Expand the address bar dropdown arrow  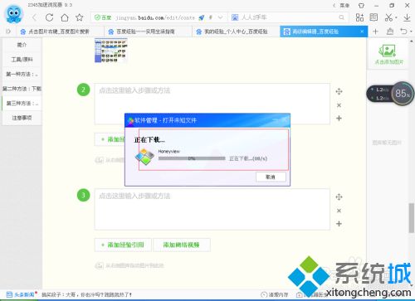click(220, 17)
